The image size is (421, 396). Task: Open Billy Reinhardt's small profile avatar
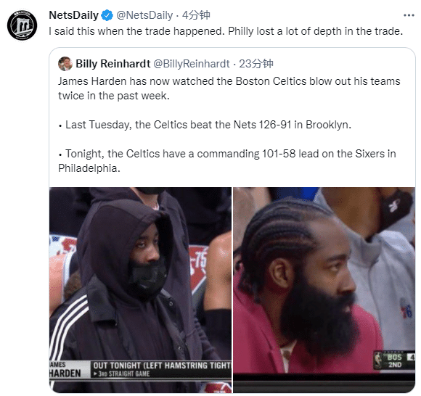(65, 64)
